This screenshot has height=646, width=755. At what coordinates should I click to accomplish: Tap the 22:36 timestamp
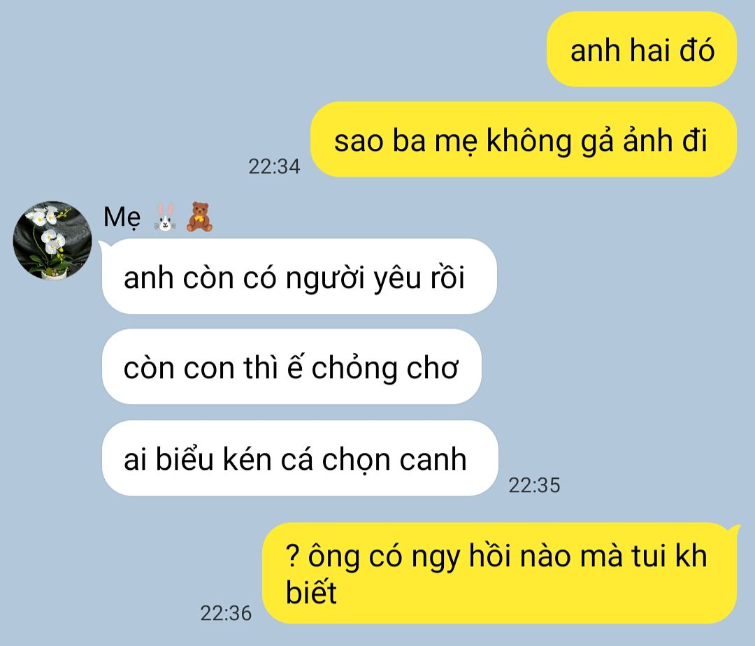click(226, 613)
